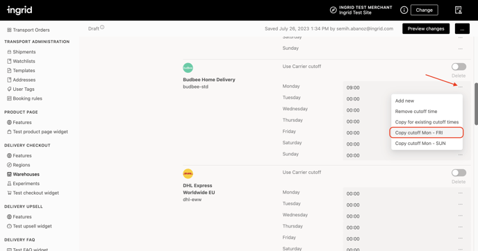478x251 pixels.
Task: Choose Copy for existing cutoff times
Action: [427, 122]
